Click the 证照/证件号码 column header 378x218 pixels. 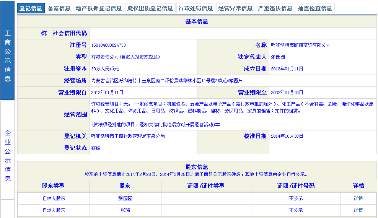pyautogui.click(x=296, y=186)
